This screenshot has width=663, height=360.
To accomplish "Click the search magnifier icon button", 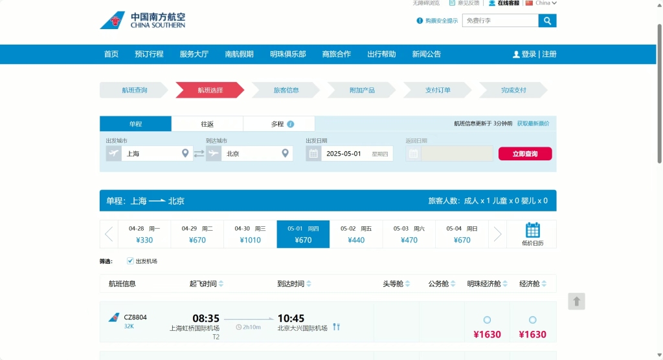I will (547, 21).
